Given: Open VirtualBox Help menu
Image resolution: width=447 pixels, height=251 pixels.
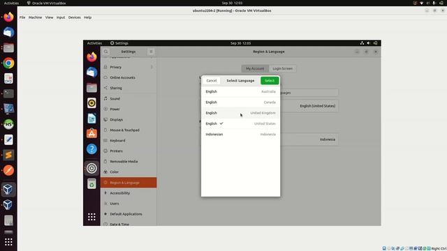Looking at the screenshot, I should 87,17.
